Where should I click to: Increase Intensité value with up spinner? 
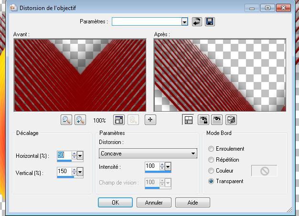[x=162, y=165]
